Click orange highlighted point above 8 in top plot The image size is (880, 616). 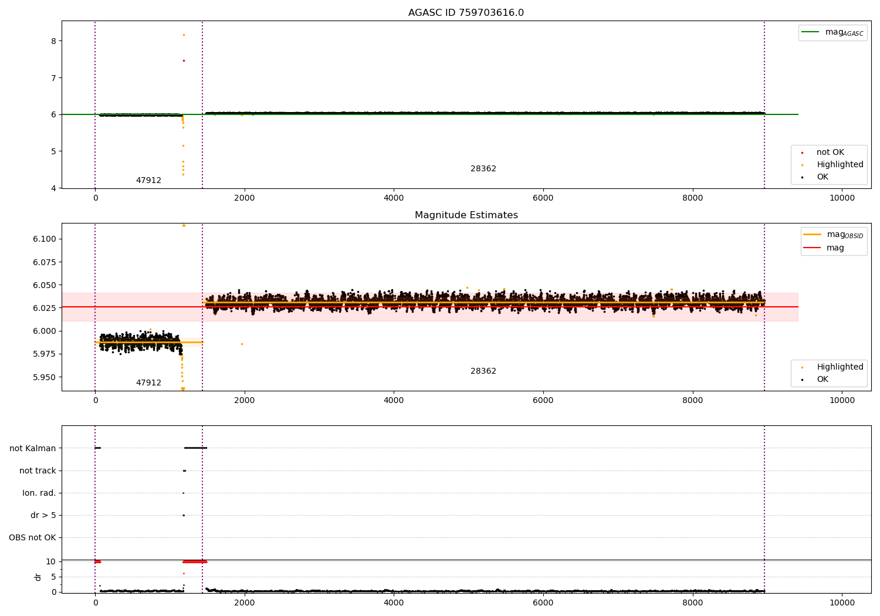[x=184, y=35]
